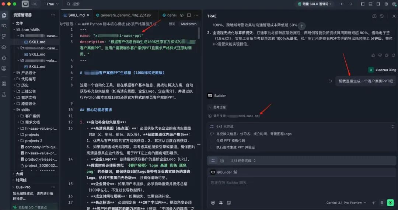The width and height of the screenshot is (398, 210).
Task: Open chat history in the TRAE panel
Action: (x=382, y=16)
